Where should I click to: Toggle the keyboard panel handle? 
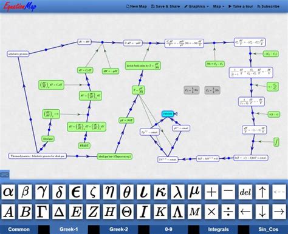click(4, 175)
